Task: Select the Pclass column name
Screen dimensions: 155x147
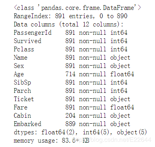Action: (24, 49)
